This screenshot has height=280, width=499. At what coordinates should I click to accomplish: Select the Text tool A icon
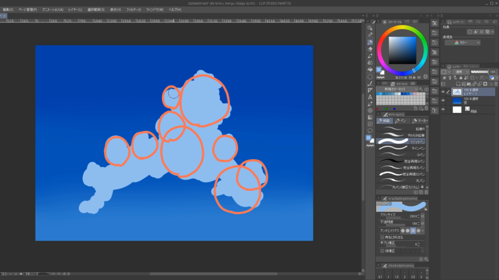click(x=370, y=97)
